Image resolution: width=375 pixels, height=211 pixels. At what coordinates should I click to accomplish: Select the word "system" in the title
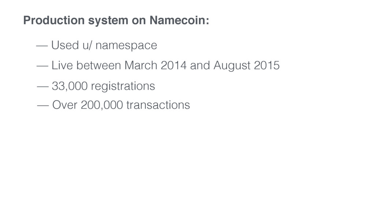click(x=108, y=21)
